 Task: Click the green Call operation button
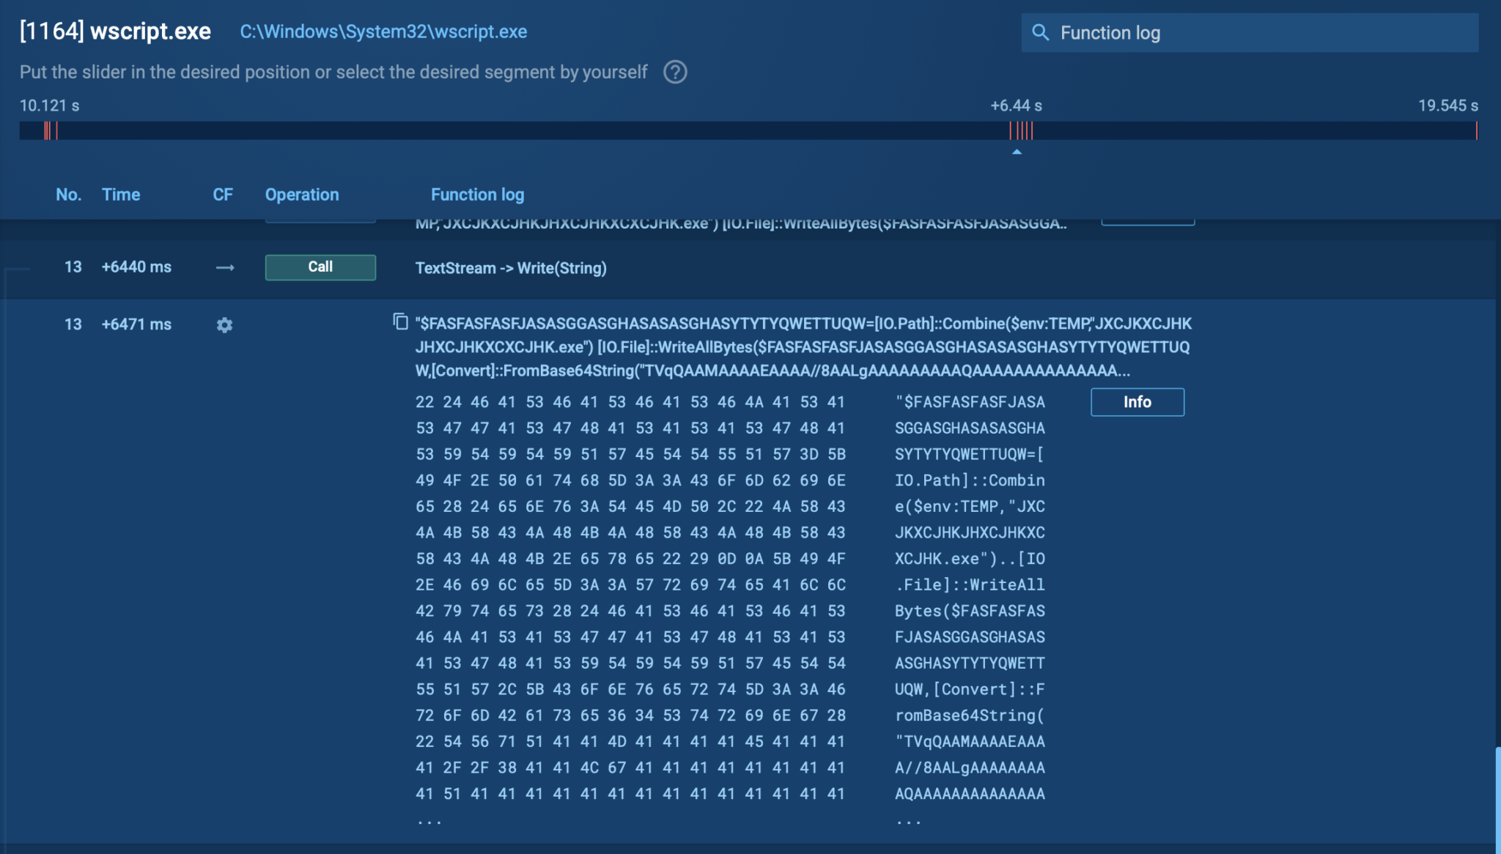point(320,267)
